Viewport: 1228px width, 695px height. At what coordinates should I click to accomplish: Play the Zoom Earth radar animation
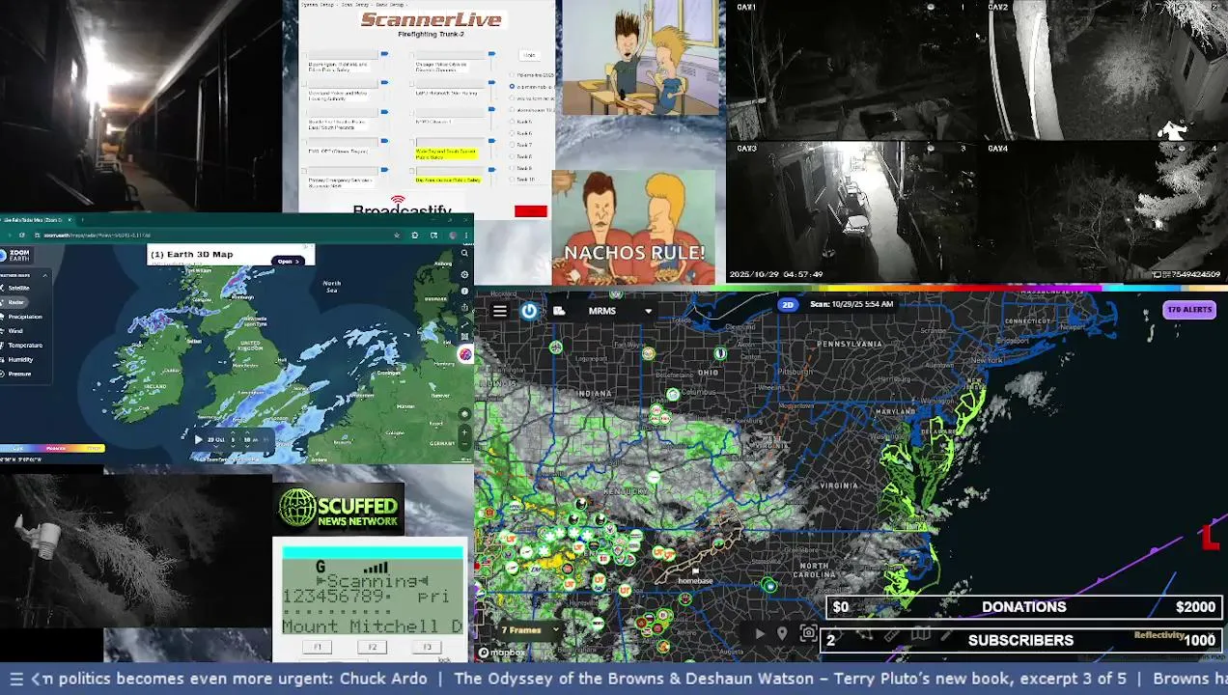click(x=198, y=439)
